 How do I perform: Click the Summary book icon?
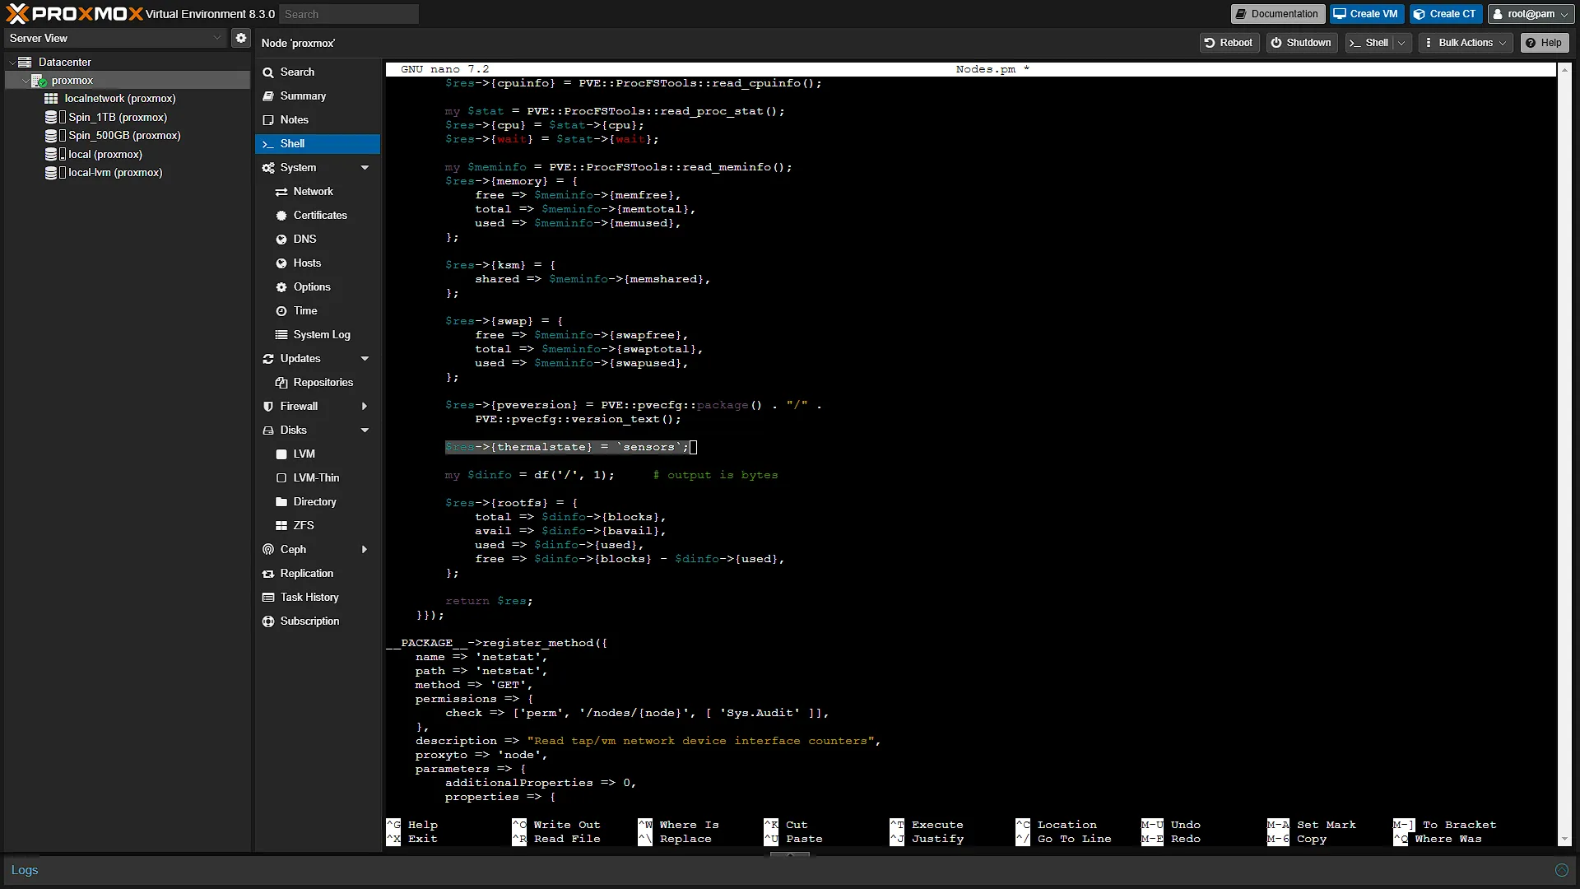[268, 96]
